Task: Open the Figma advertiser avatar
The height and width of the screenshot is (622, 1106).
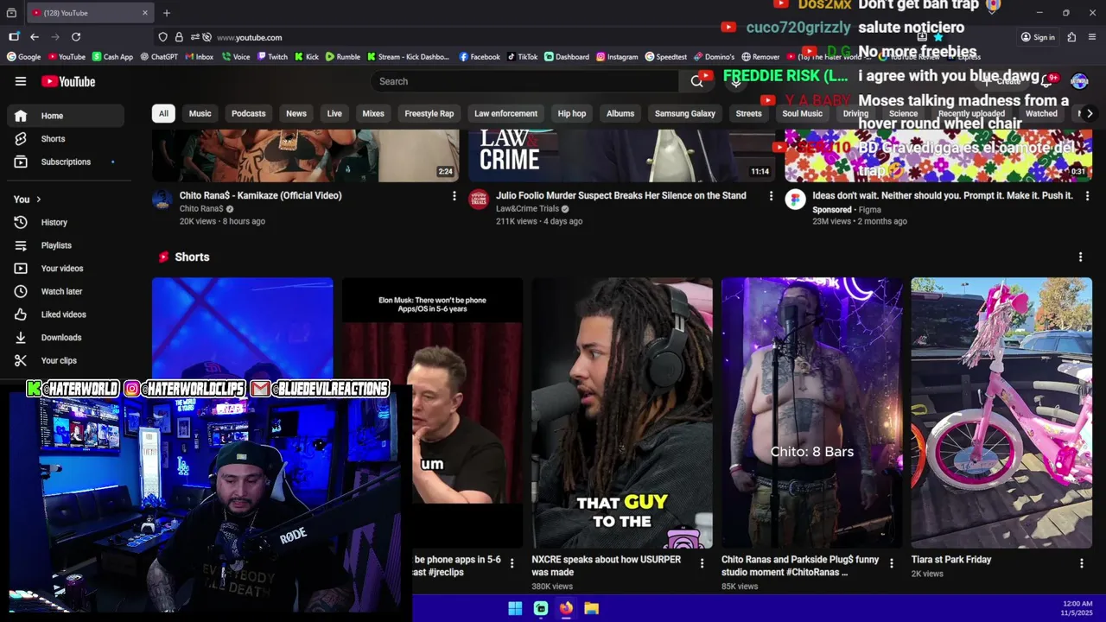Action: (x=795, y=200)
